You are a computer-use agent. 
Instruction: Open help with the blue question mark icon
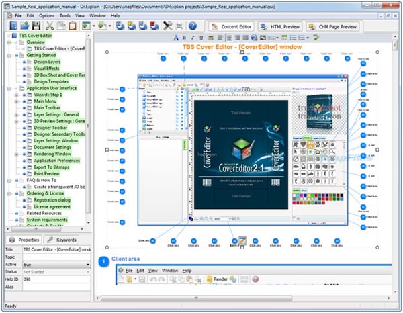(193, 26)
